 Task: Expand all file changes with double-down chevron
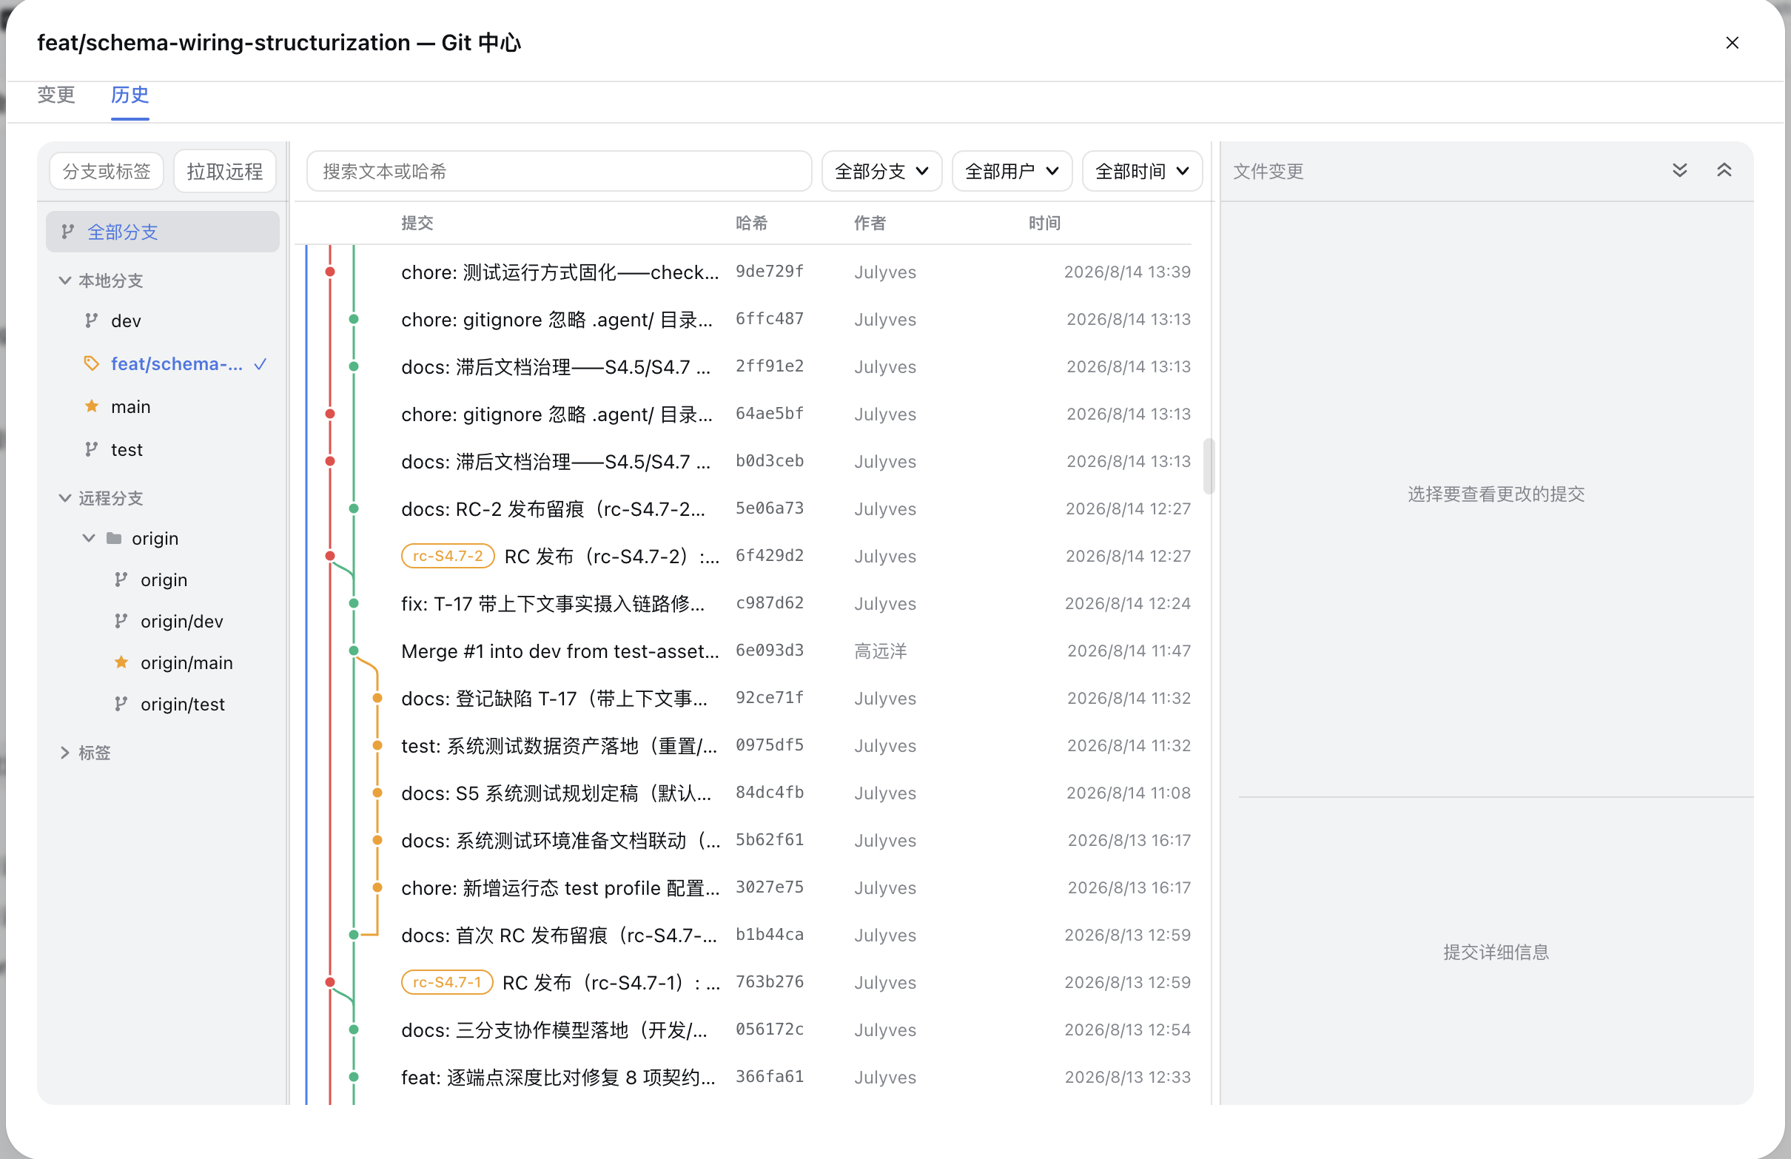(1680, 170)
